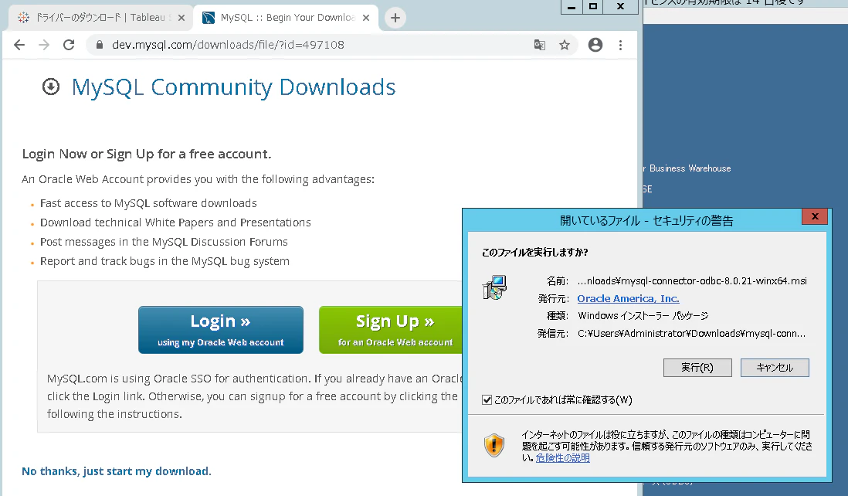The width and height of the screenshot is (848, 496).
Task: Click the このファイルを実行しますか? prompt text
Action: (535, 252)
